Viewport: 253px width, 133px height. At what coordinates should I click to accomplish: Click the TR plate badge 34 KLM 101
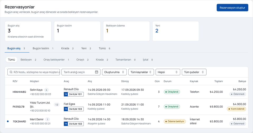[74, 94]
